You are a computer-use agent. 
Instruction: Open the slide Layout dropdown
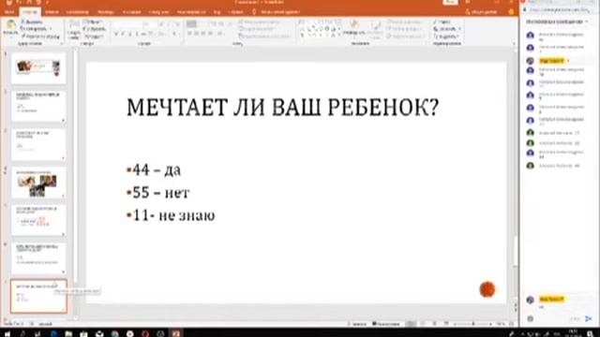tap(93, 22)
